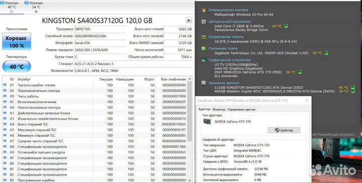Click the CPU 43 °C temperature indicator icon
The width and height of the screenshot is (362, 183).
(286, 26)
